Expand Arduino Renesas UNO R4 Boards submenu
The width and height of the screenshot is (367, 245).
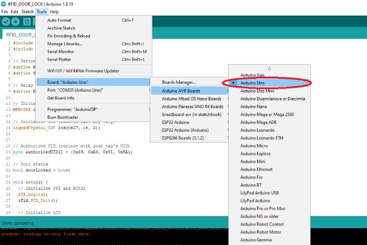190,107
